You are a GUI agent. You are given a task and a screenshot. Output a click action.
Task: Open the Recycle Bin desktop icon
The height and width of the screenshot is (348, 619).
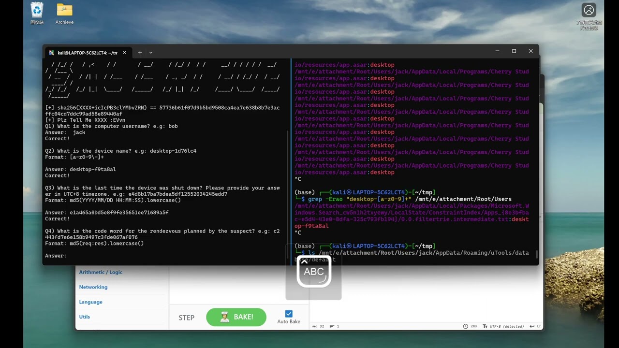pos(37,13)
